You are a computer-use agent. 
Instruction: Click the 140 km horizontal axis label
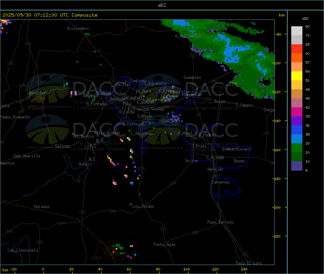pos(244,269)
